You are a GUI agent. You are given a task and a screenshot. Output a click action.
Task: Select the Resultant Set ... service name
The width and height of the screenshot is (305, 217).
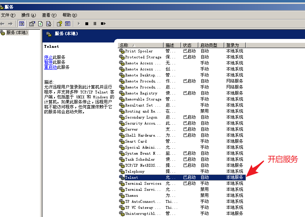coord(143,105)
